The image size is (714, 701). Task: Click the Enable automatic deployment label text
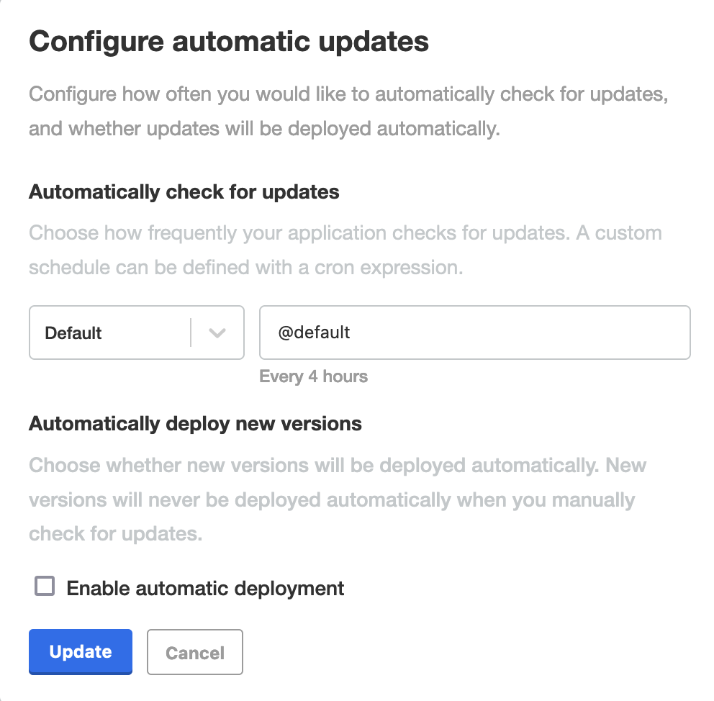(x=204, y=588)
